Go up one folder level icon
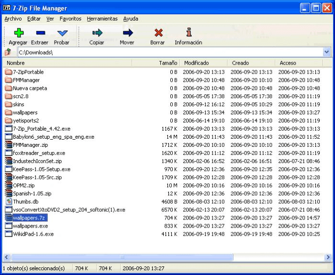335x275 pixels. coord(8,52)
